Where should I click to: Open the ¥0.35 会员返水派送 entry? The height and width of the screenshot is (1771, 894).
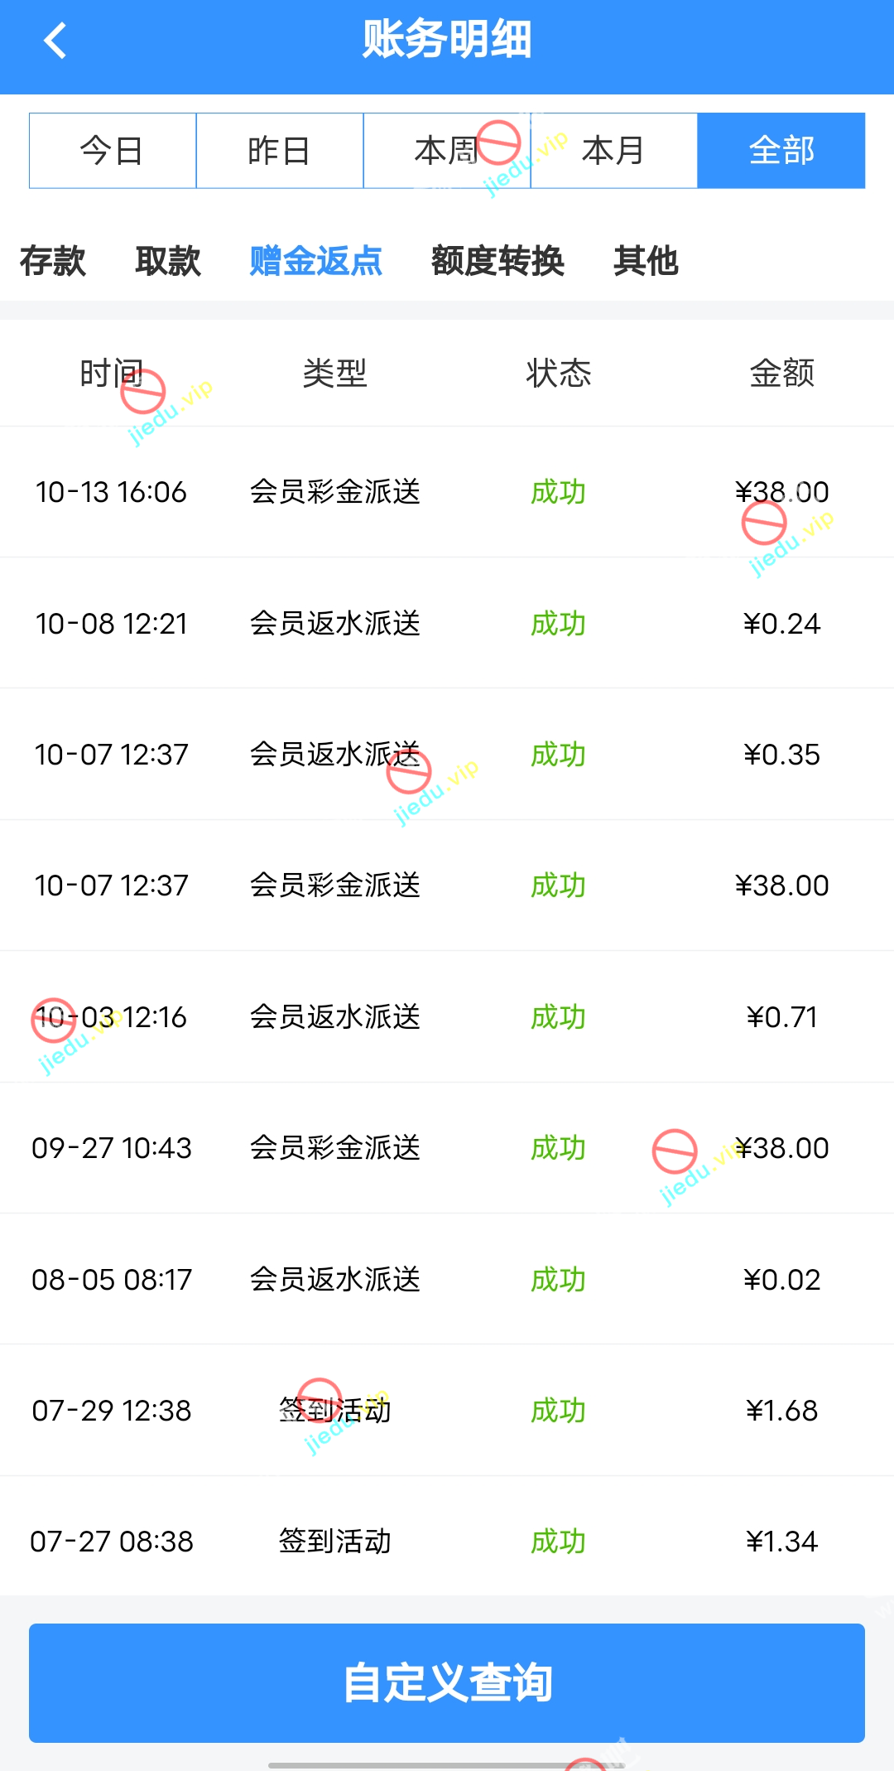(x=447, y=754)
